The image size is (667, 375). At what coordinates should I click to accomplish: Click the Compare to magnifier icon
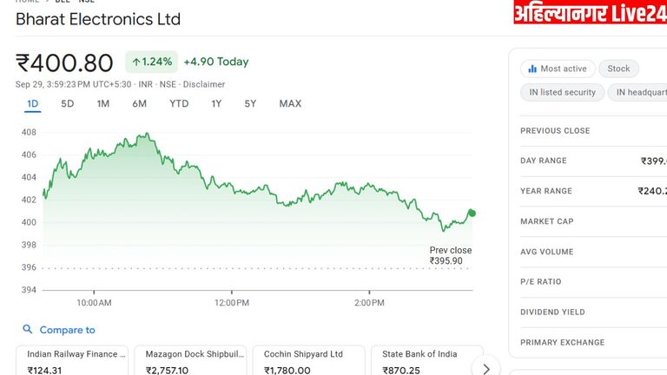28,330
